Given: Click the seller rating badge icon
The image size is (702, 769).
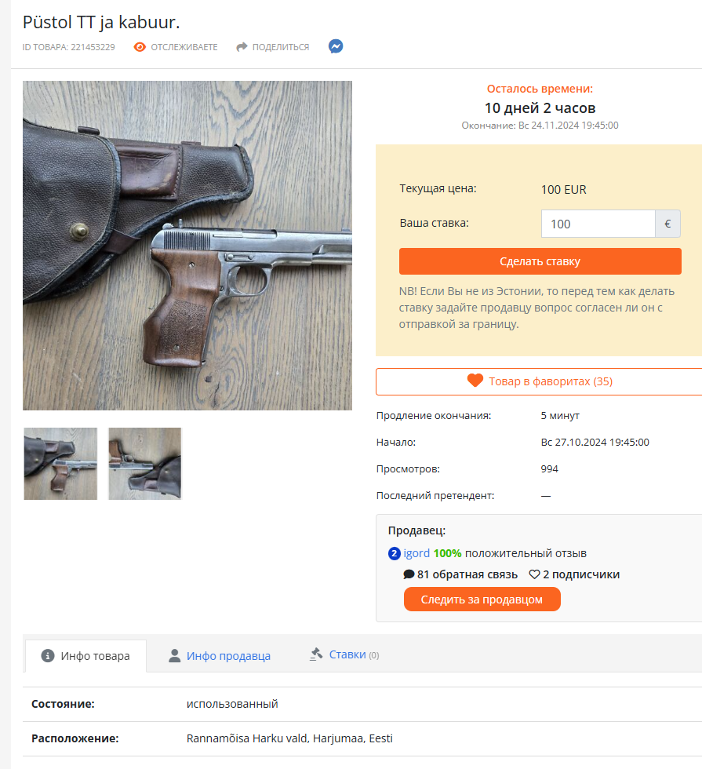Looking at the screenshot, I should point(395,553).
